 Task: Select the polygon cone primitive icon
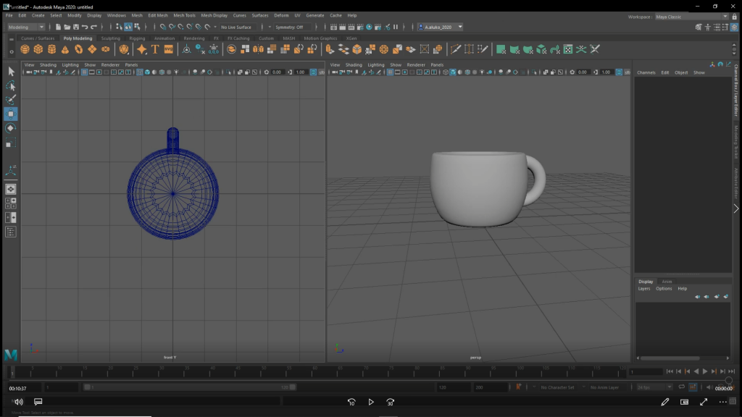pos(65,49)
